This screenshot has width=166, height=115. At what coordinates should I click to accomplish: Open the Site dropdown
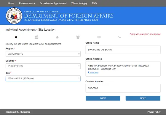[x=43, y=78]
